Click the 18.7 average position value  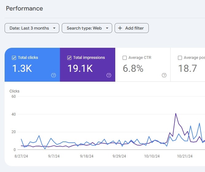pyautogui.click(x=187, y=68)
